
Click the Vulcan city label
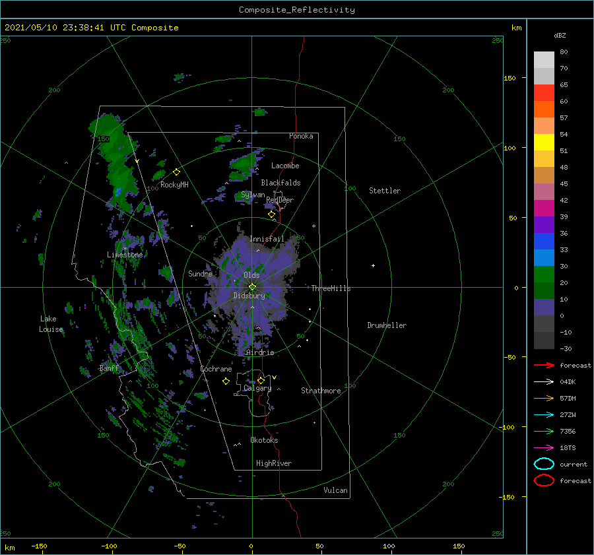335,490
